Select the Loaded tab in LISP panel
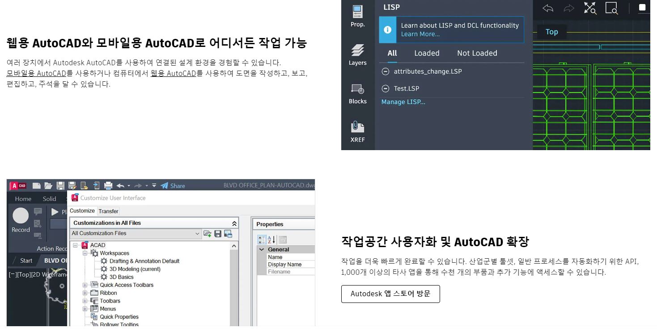The height and width of the screenshot is (332, 657). (427, 53)
